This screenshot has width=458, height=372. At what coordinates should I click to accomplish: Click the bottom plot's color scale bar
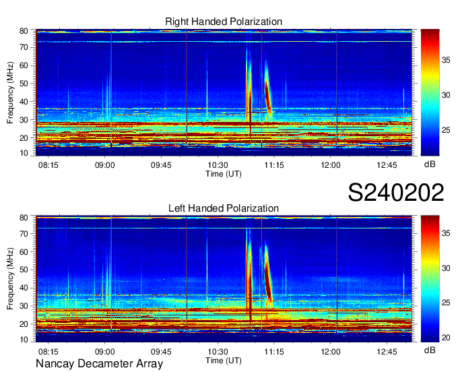[430, 279]
